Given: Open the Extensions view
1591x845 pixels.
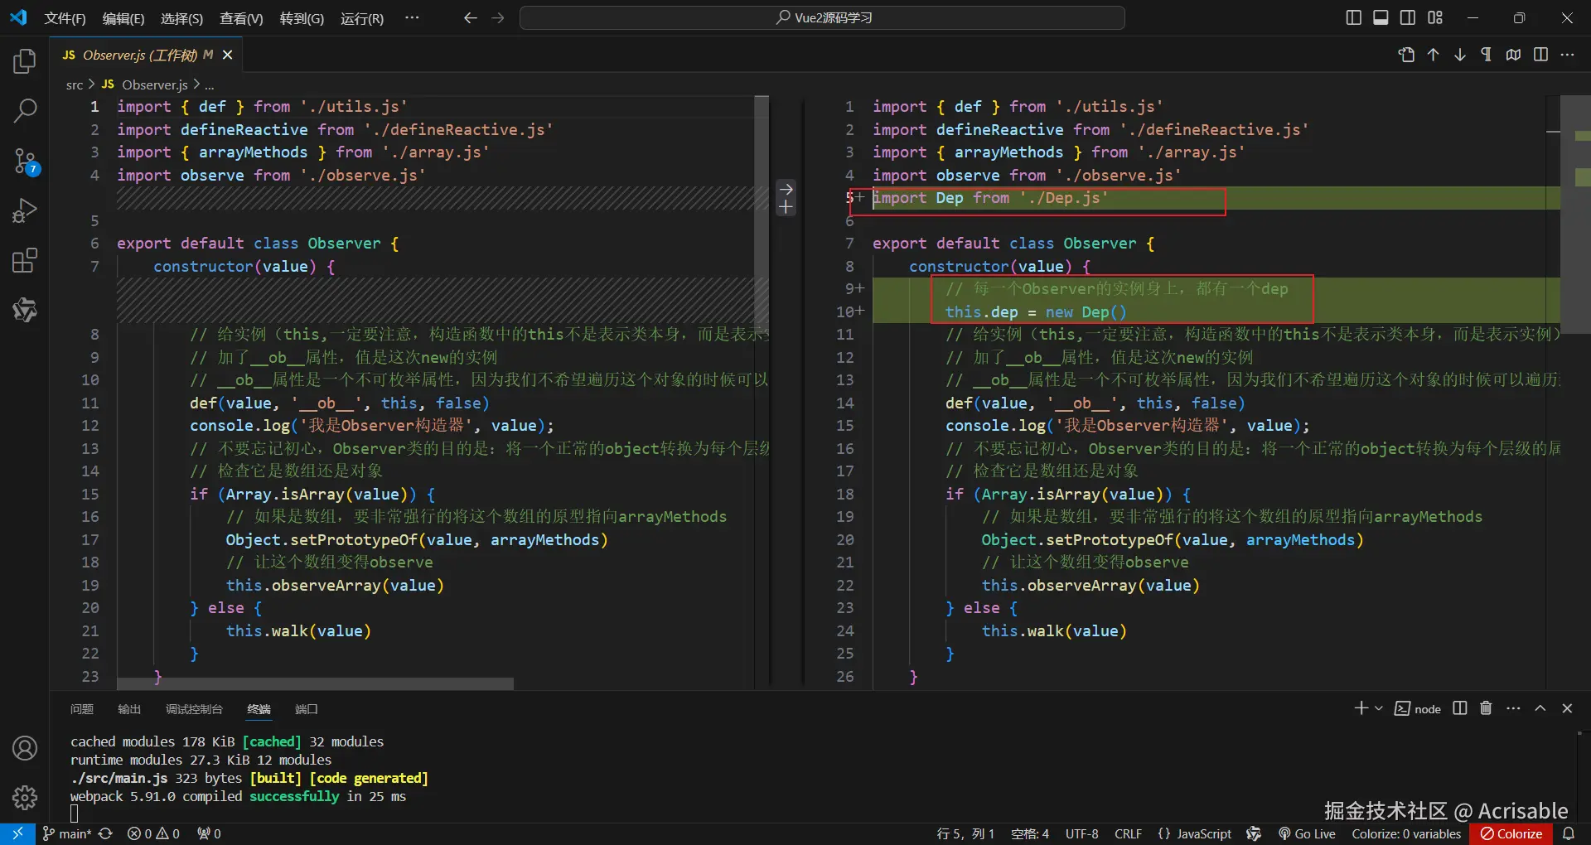Looking at the screenshot, I should [x=25, y=261].
